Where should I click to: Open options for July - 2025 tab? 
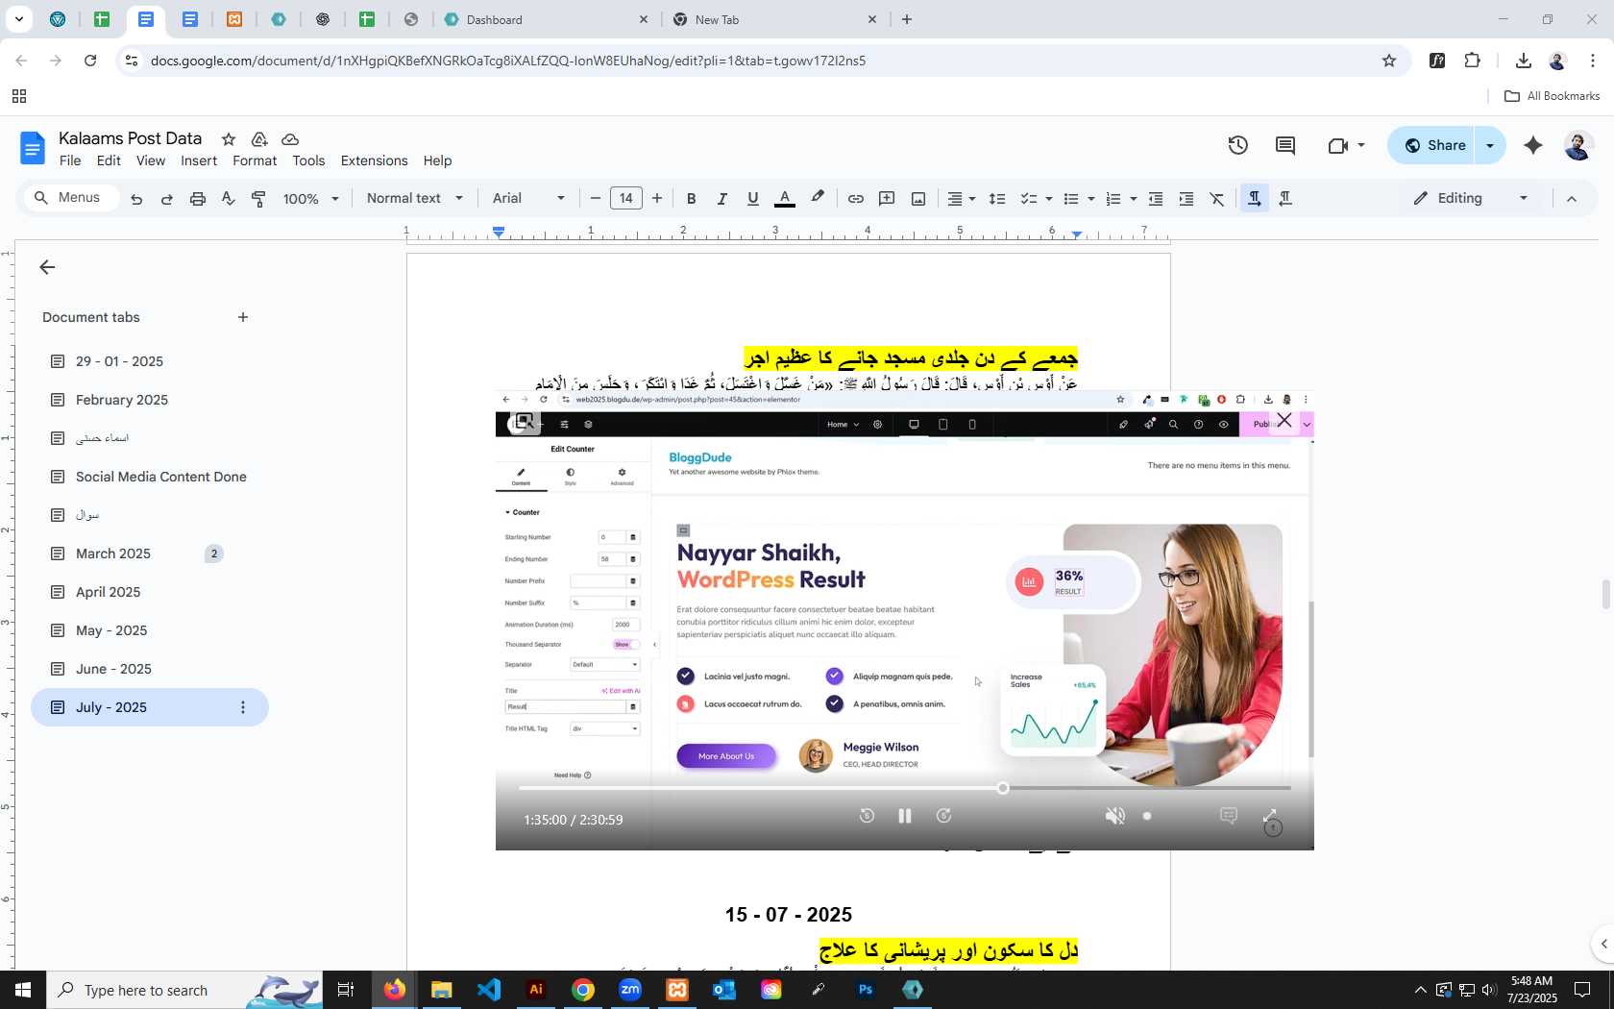(x=243, y=707)
